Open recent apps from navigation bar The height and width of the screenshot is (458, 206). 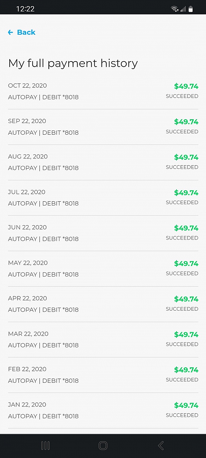pos(45,445)
